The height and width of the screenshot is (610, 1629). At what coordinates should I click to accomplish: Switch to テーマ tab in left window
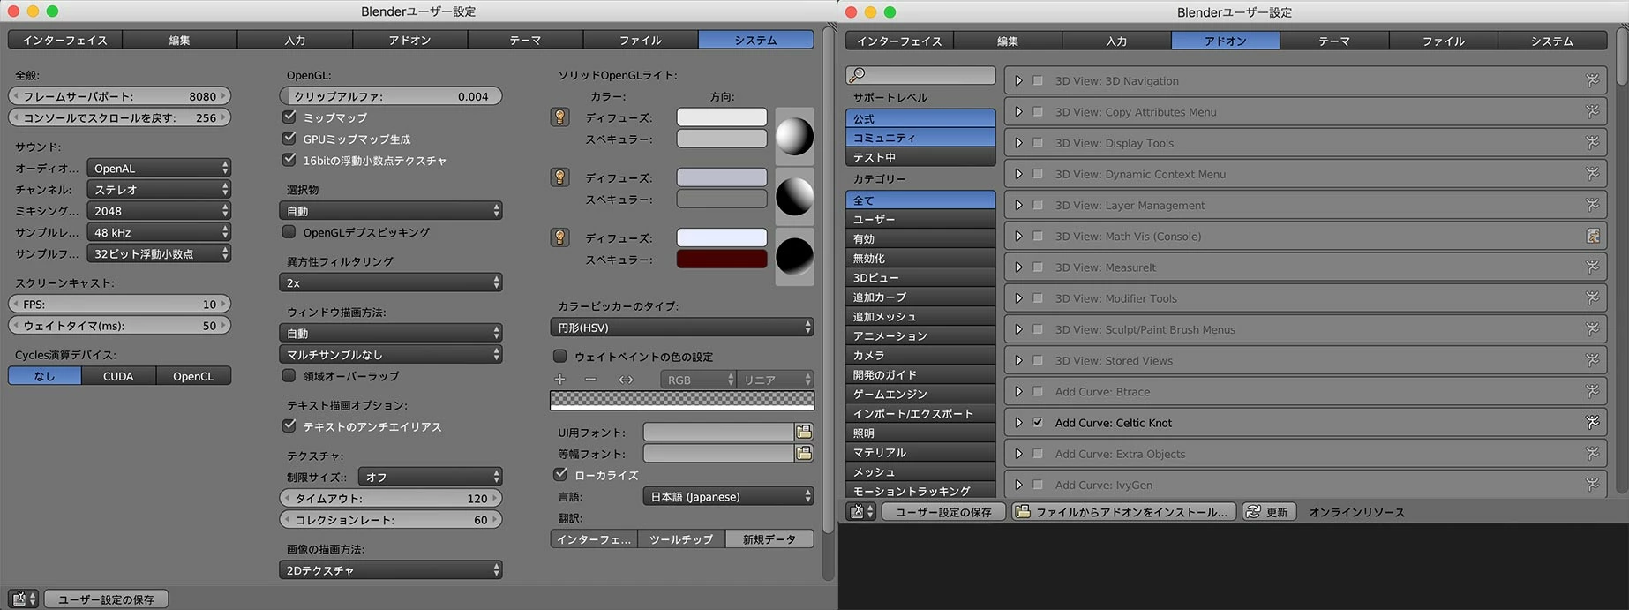tap(525, 40)
